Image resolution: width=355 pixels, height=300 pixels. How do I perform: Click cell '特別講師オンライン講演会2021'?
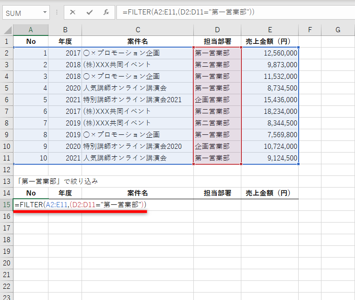coord(137,100)
